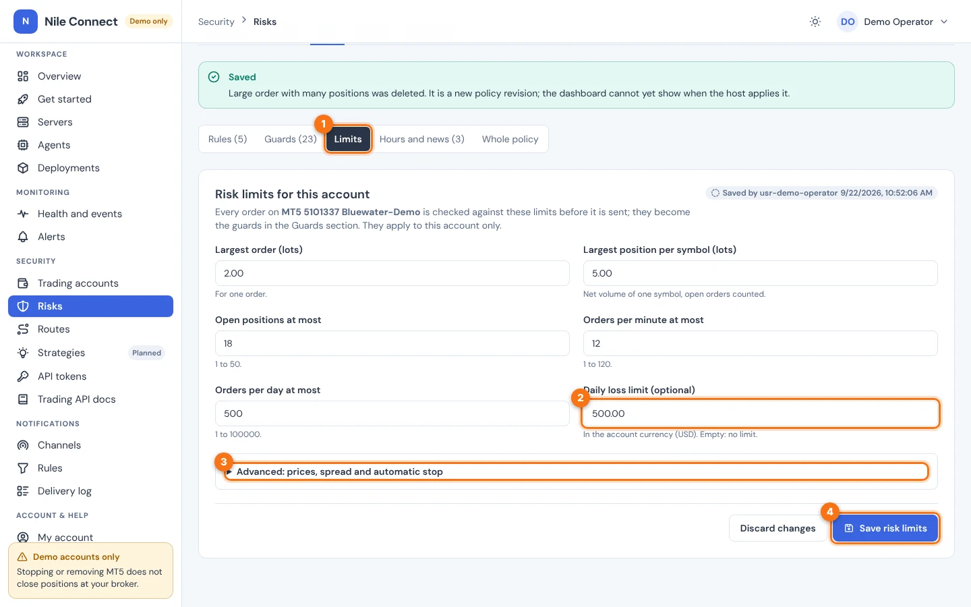This screenshot has height=607, width=971.
Task: Switch to the Rules (5) tab
Action: [227, 139]
